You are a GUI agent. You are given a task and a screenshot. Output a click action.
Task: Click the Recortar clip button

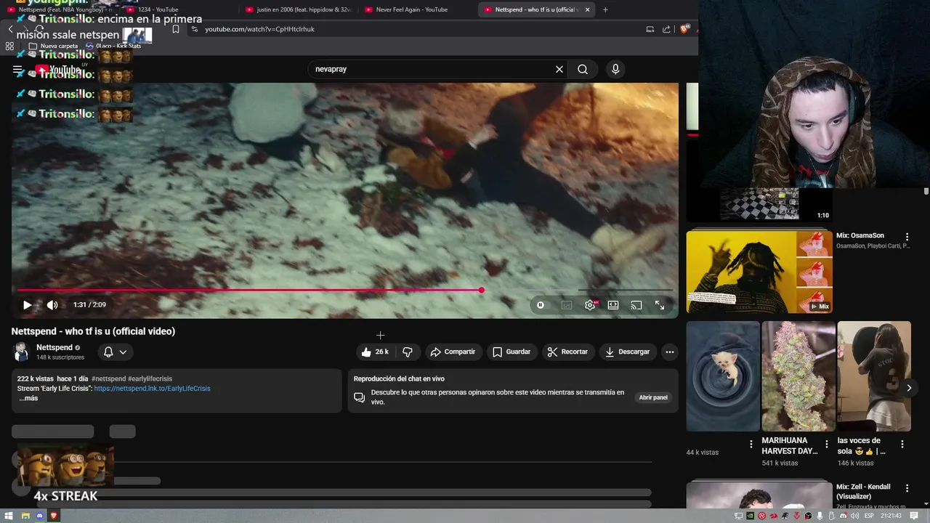pos(567,352)
